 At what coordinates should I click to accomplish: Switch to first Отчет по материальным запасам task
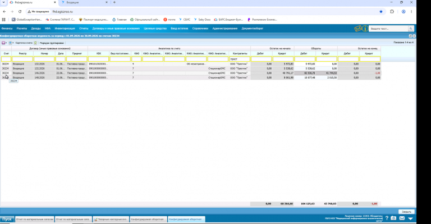35,219
